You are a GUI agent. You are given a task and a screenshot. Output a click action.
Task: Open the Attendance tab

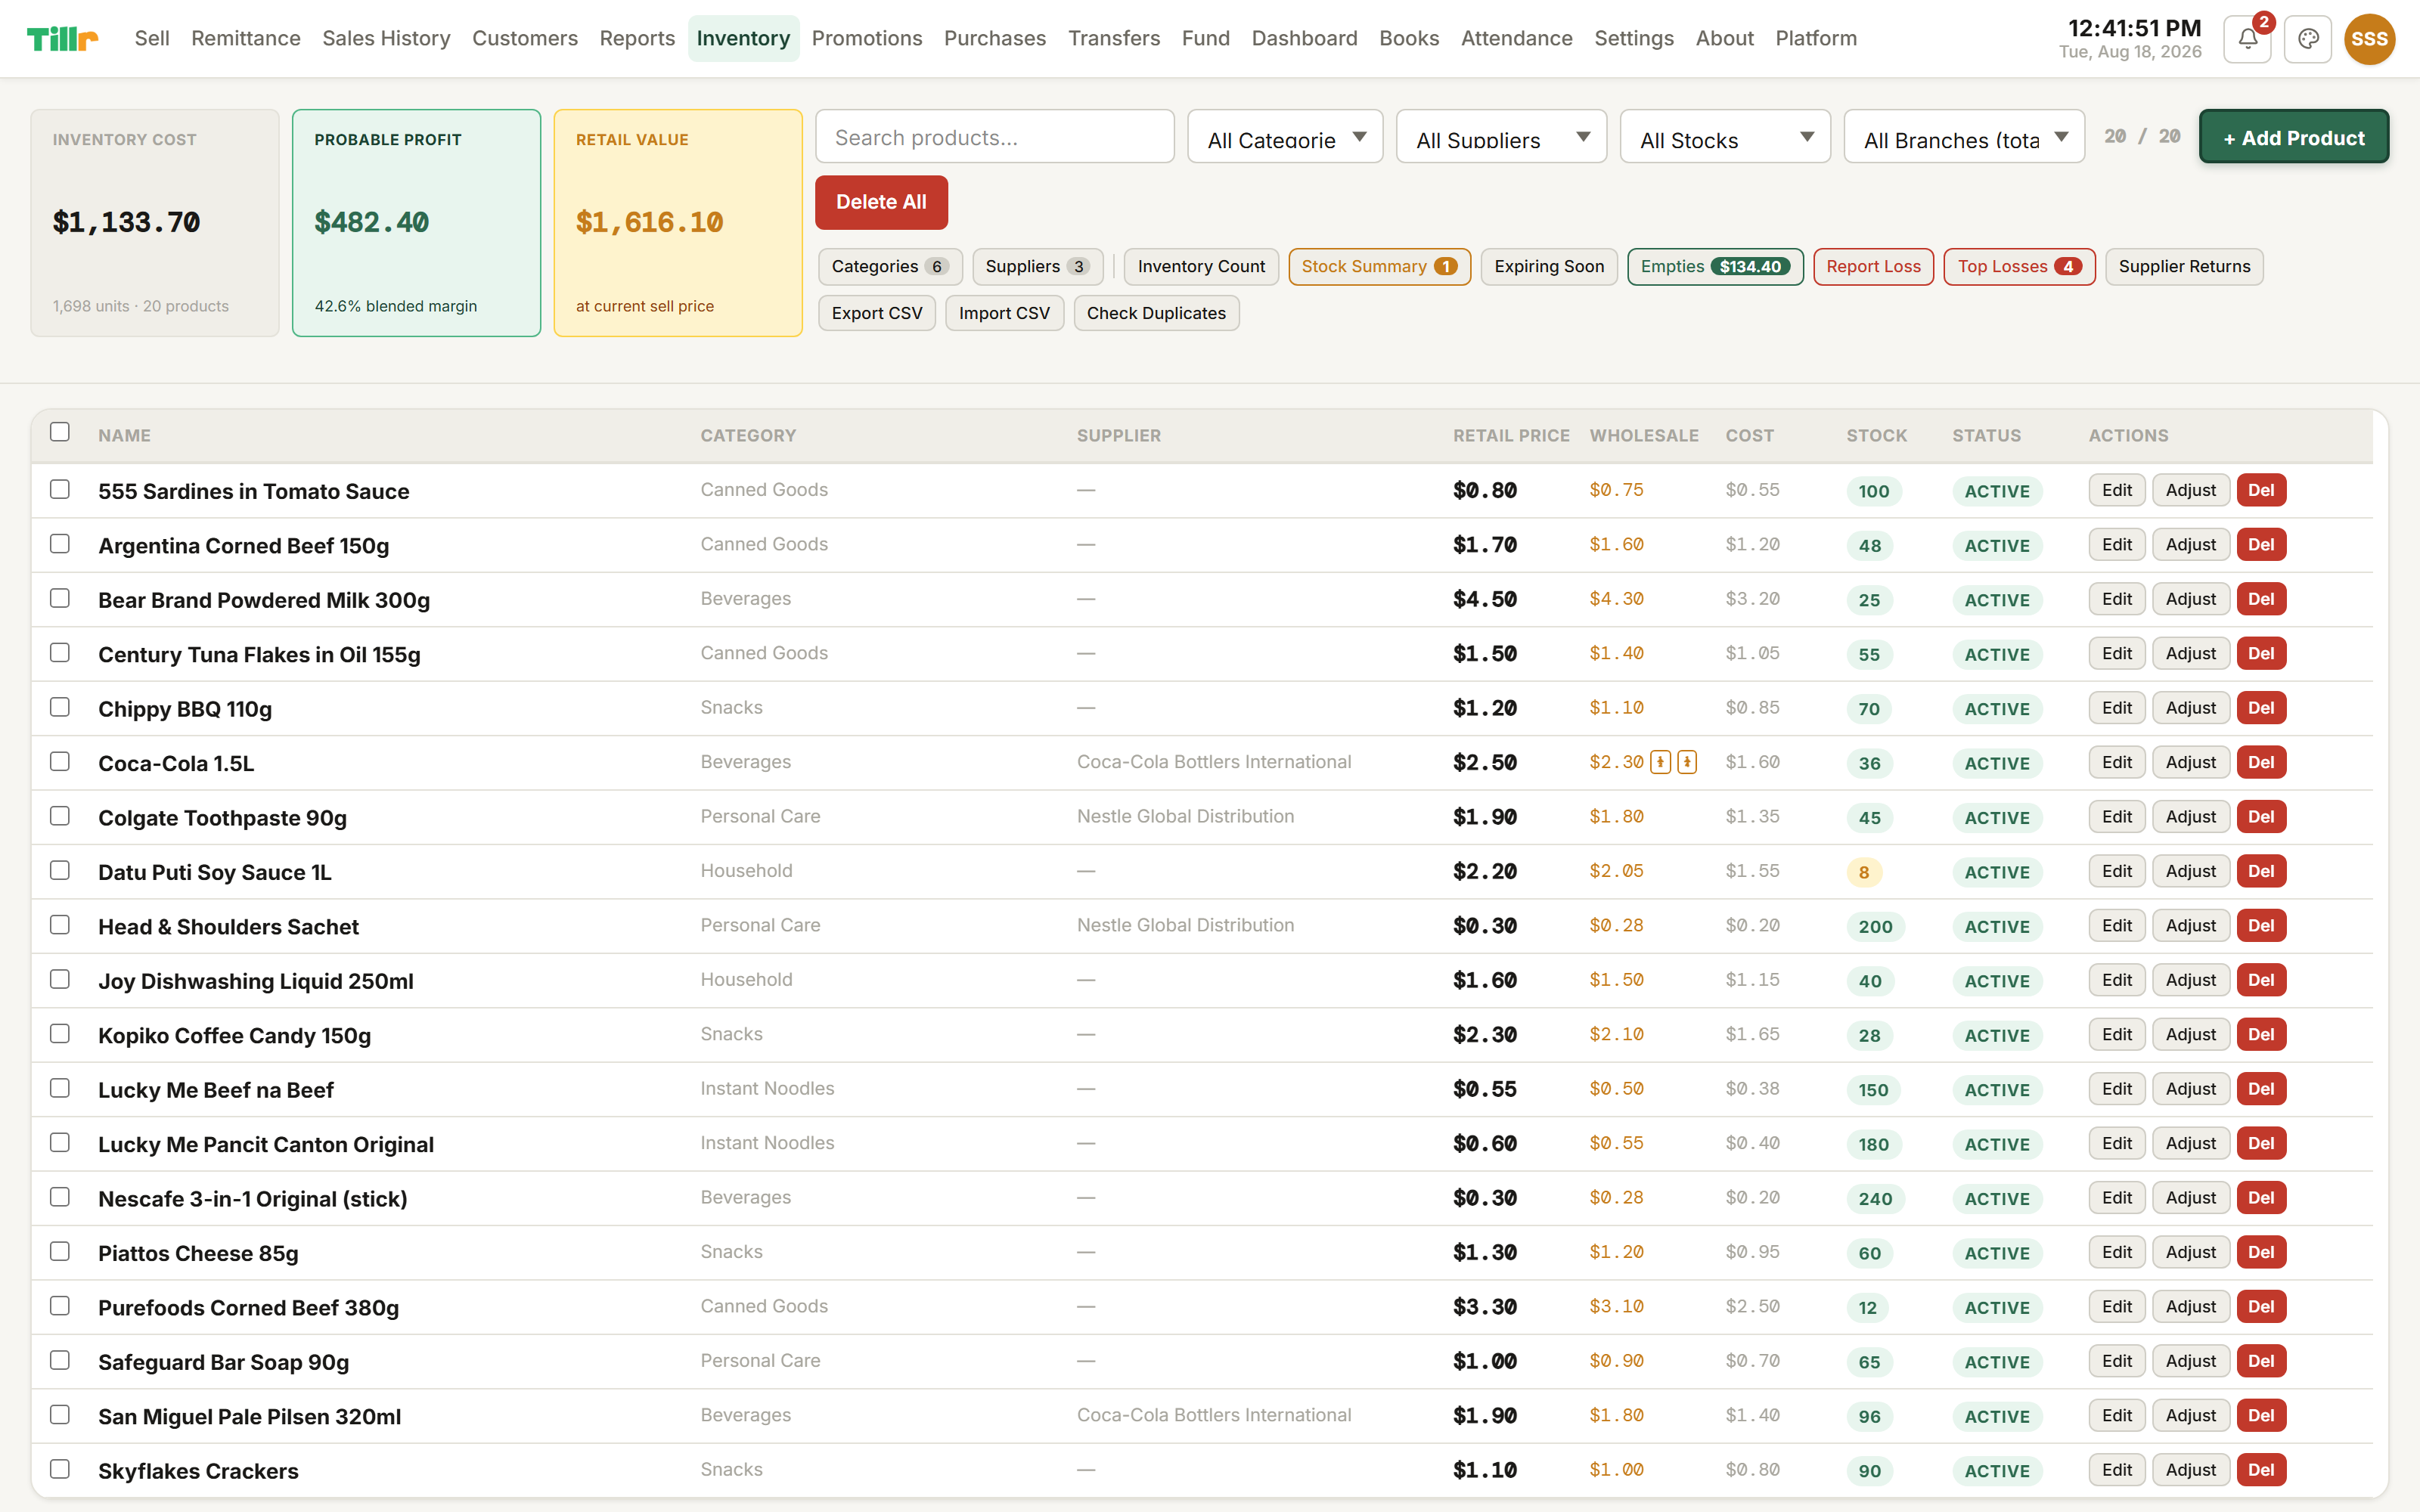point(1516,39)
